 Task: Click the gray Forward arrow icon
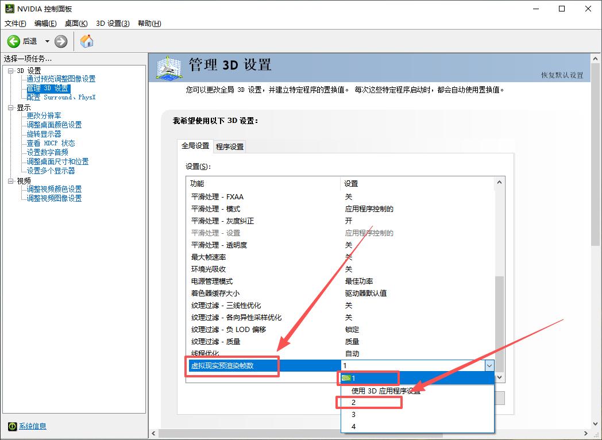tap(61, 41)
